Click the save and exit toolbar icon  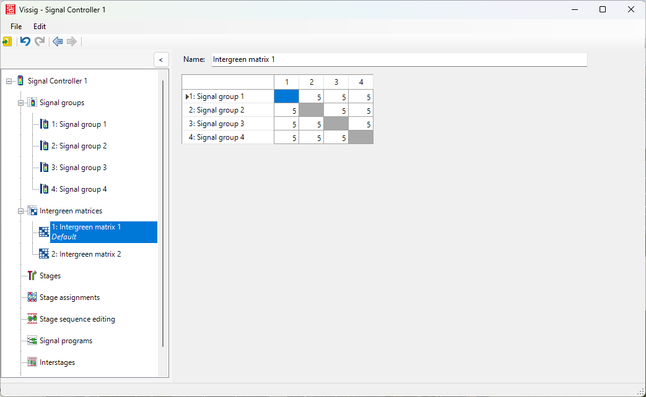click(7, 41)
